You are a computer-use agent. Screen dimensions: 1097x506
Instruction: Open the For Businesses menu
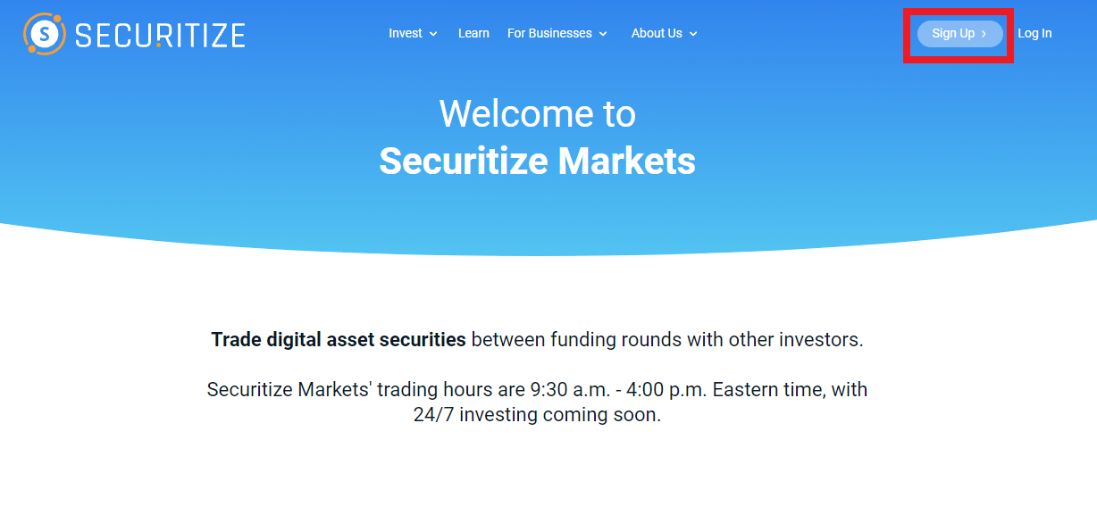[x=549, y=33]
